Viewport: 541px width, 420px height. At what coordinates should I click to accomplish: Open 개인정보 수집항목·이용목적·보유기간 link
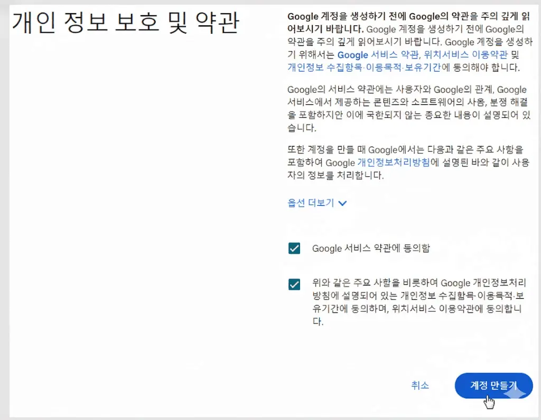[364, 67]
